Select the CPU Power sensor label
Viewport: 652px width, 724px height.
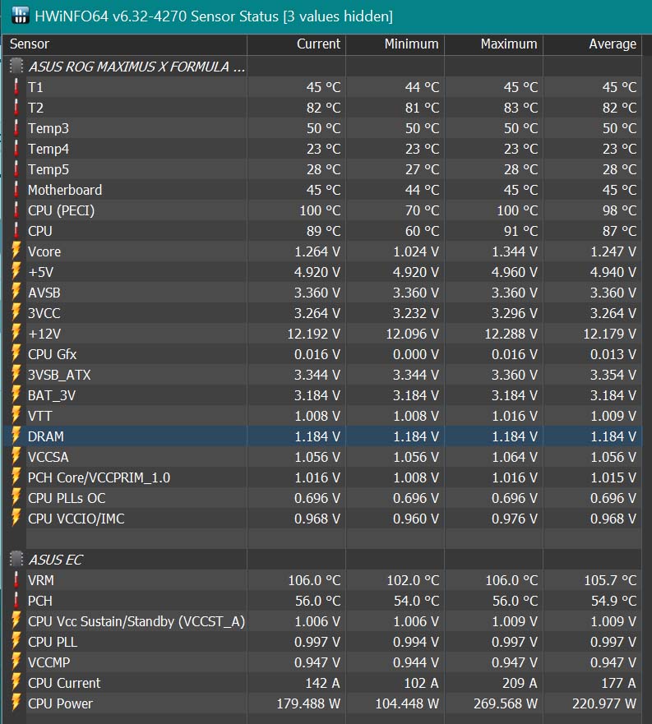pyautogui.click(x=60, y=703)
